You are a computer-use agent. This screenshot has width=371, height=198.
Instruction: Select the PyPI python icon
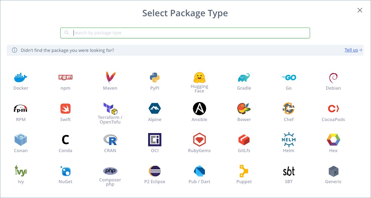[155, 77]
